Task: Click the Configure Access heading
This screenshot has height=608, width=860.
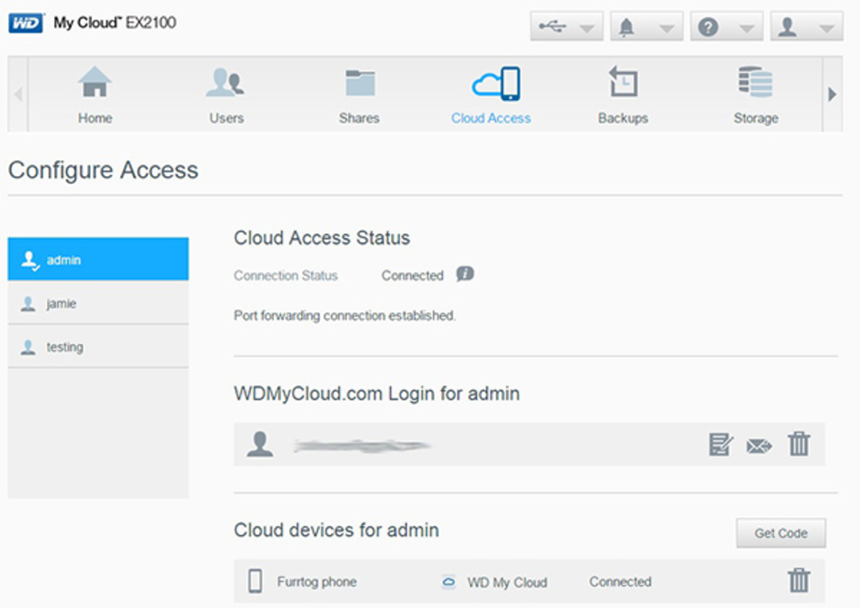Action: click(x=103, y=170)
